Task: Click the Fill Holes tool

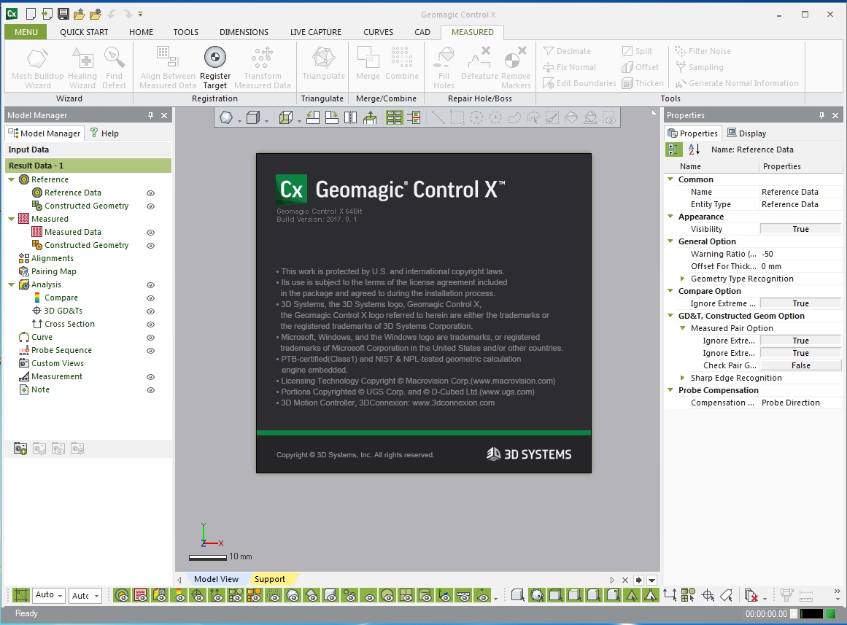Action: click(444, 67)
